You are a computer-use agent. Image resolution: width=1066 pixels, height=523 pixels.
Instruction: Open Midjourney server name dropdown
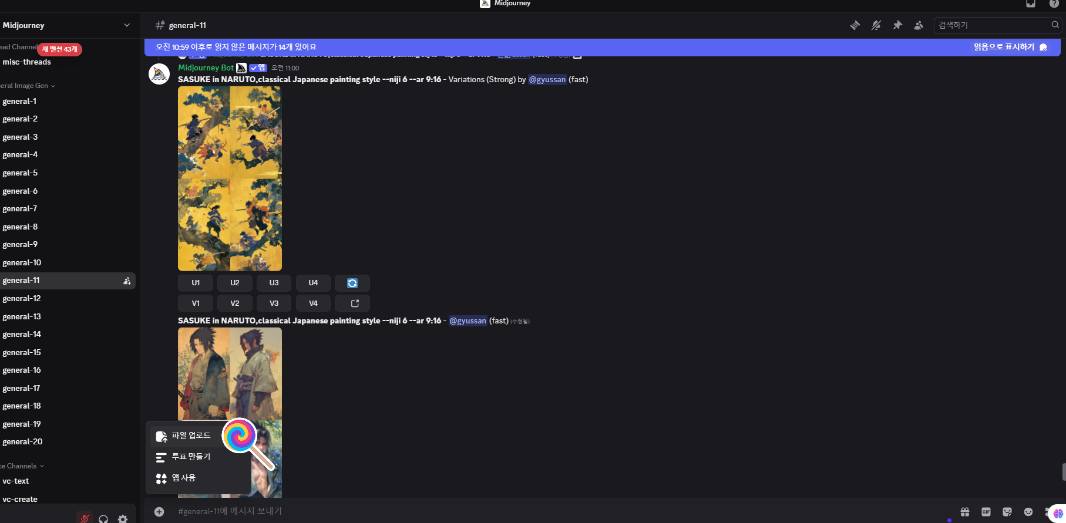click(x=66, y=25)
